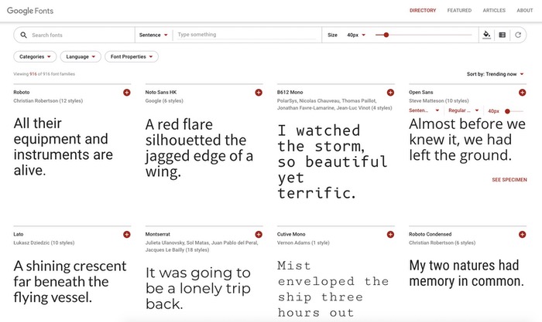
Task: Add Cutive Mono with plus icon
Action: click(x=390, y=235)
